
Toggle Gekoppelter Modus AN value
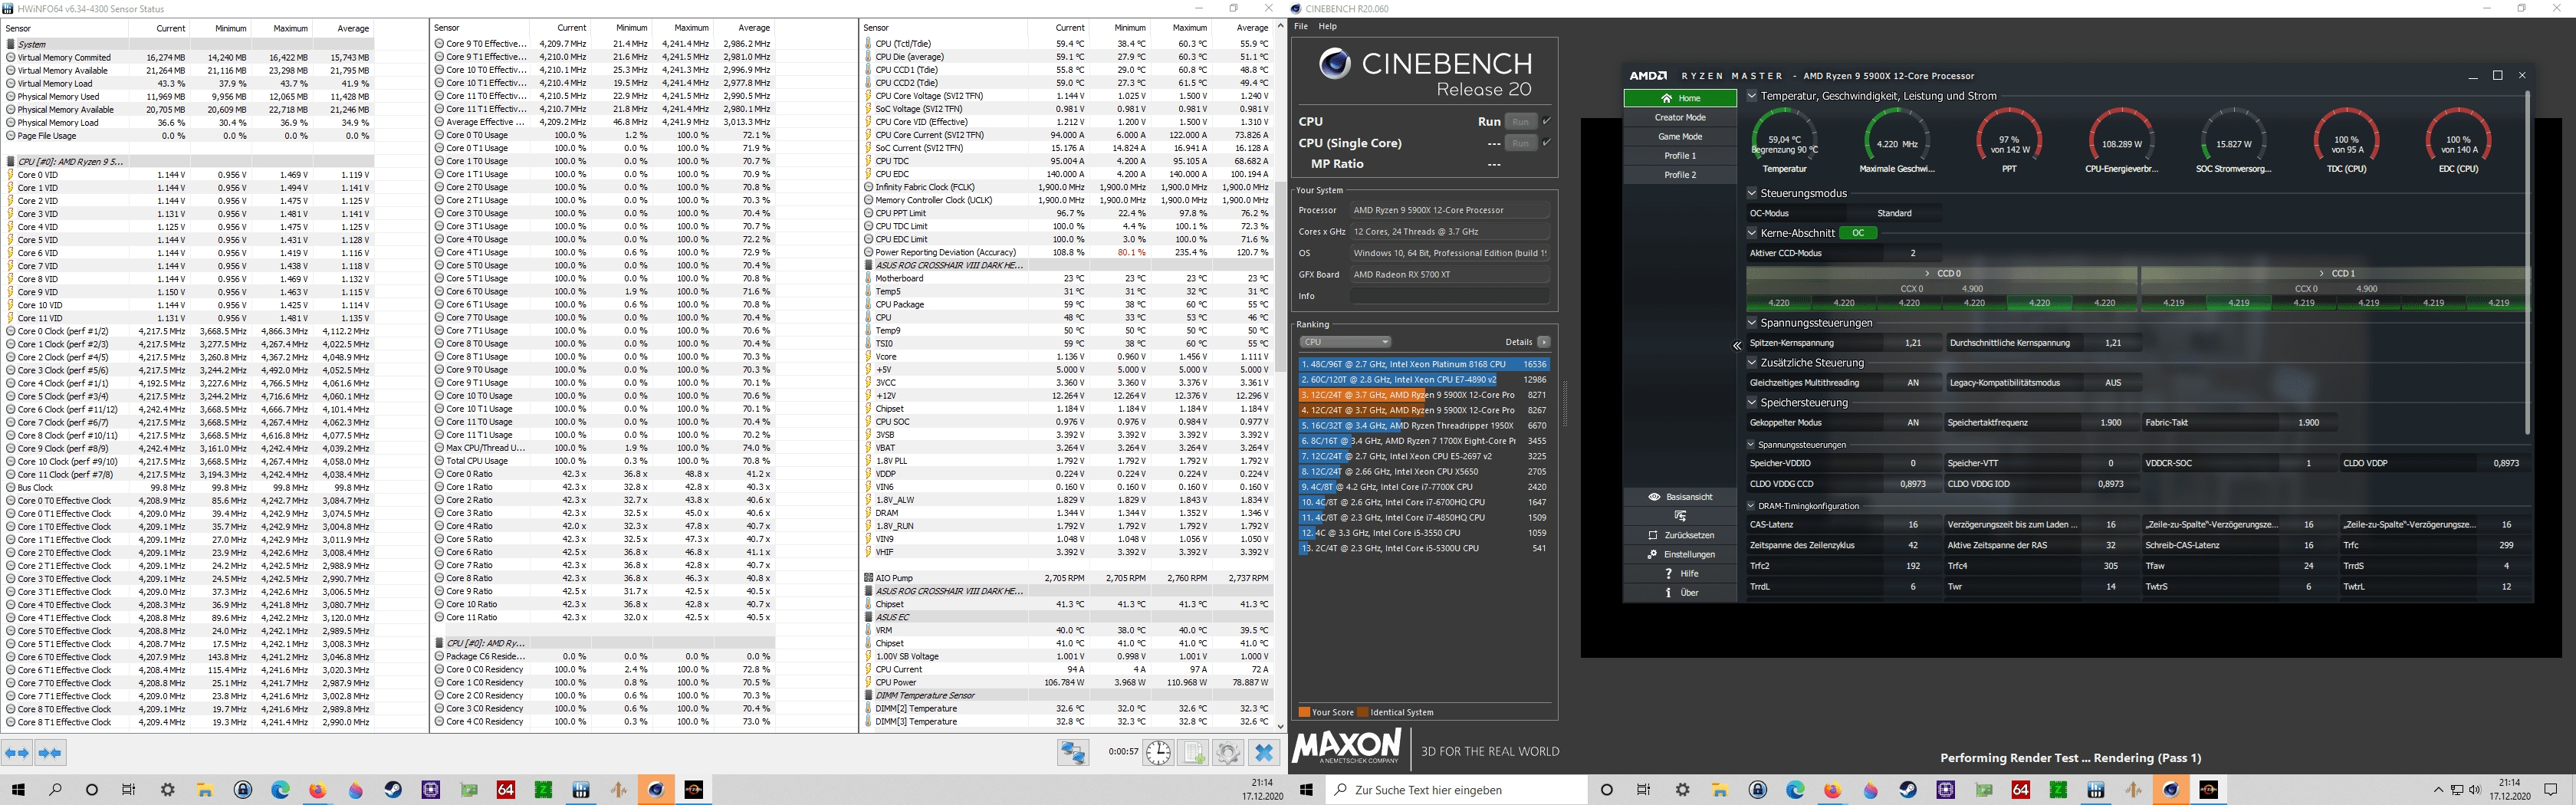[1912, 423]
